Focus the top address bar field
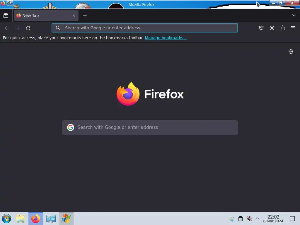Image resolution: width=300 pixels, height=225 pixels. click(x=145, y=28)
